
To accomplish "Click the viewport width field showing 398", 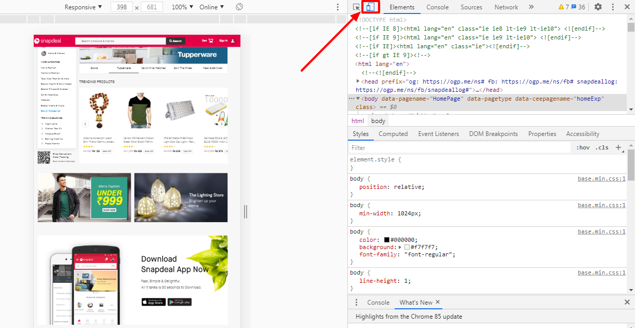I will 122,7.
